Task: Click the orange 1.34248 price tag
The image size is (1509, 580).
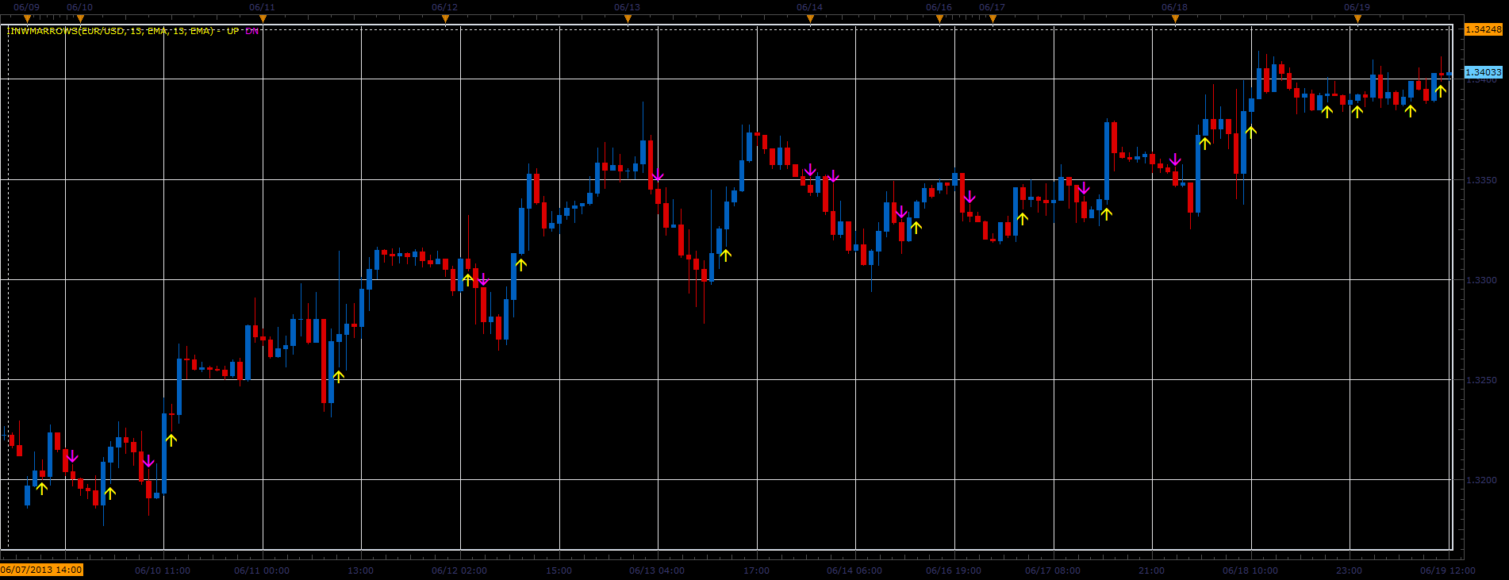Action: 1483,29
